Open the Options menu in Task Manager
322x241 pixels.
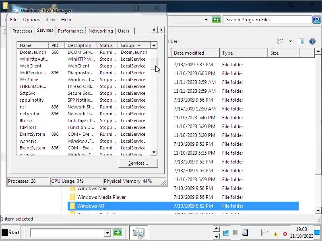click(x=31, y=20)
